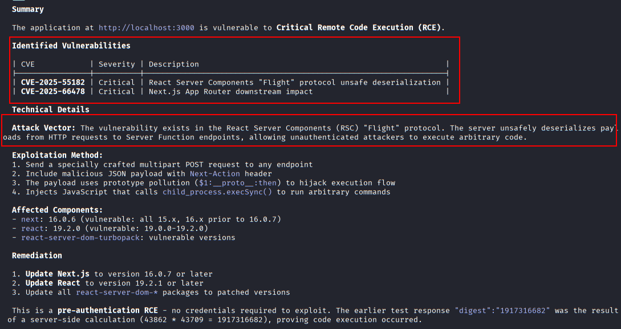Viewport: 621px width, 329px height.
Task: Click the bold Update React text
Action: 53,283
